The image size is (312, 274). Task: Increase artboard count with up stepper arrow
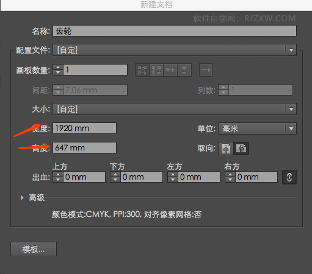click(x=58, y=67)
